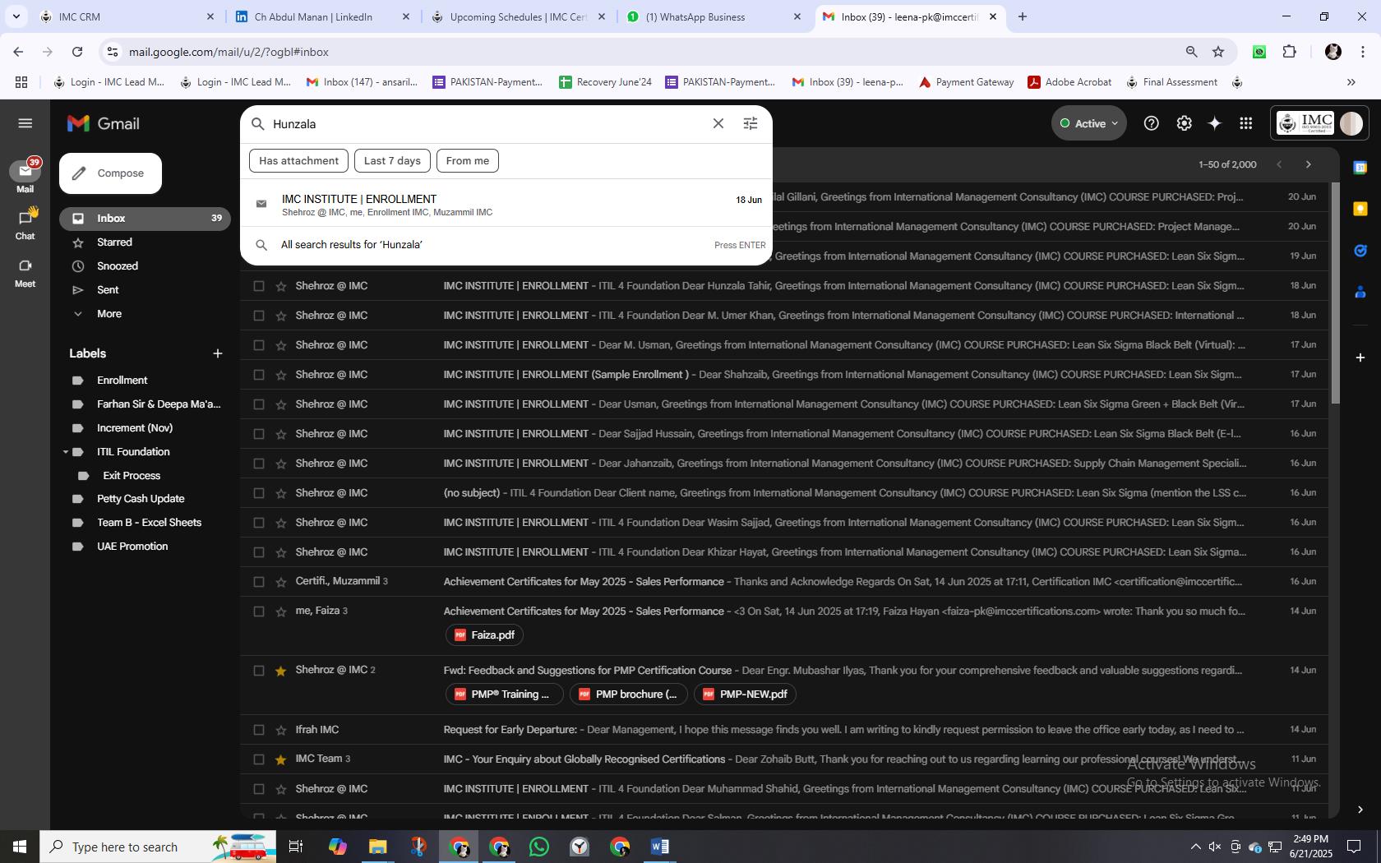Open Snoozed folder in sidebar
The width and height of the screenshot is (1381, 863).
[x=118, y=266]
